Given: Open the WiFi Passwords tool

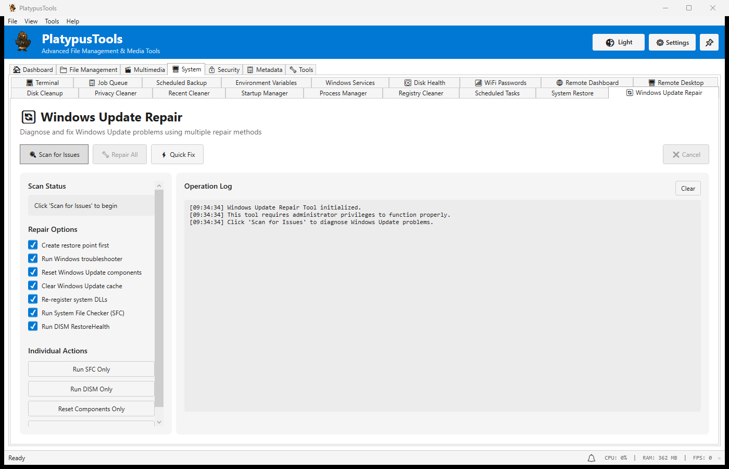Looking at the screenshot, I should 501,82.
